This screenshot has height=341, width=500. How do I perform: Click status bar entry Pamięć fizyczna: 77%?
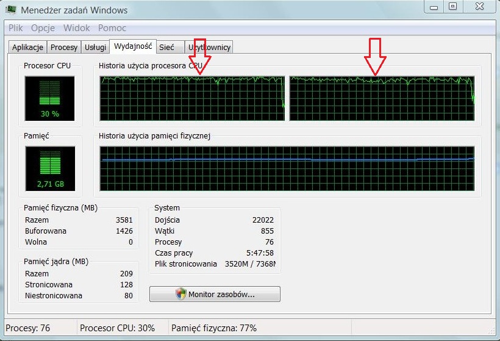tap(214, 328)
